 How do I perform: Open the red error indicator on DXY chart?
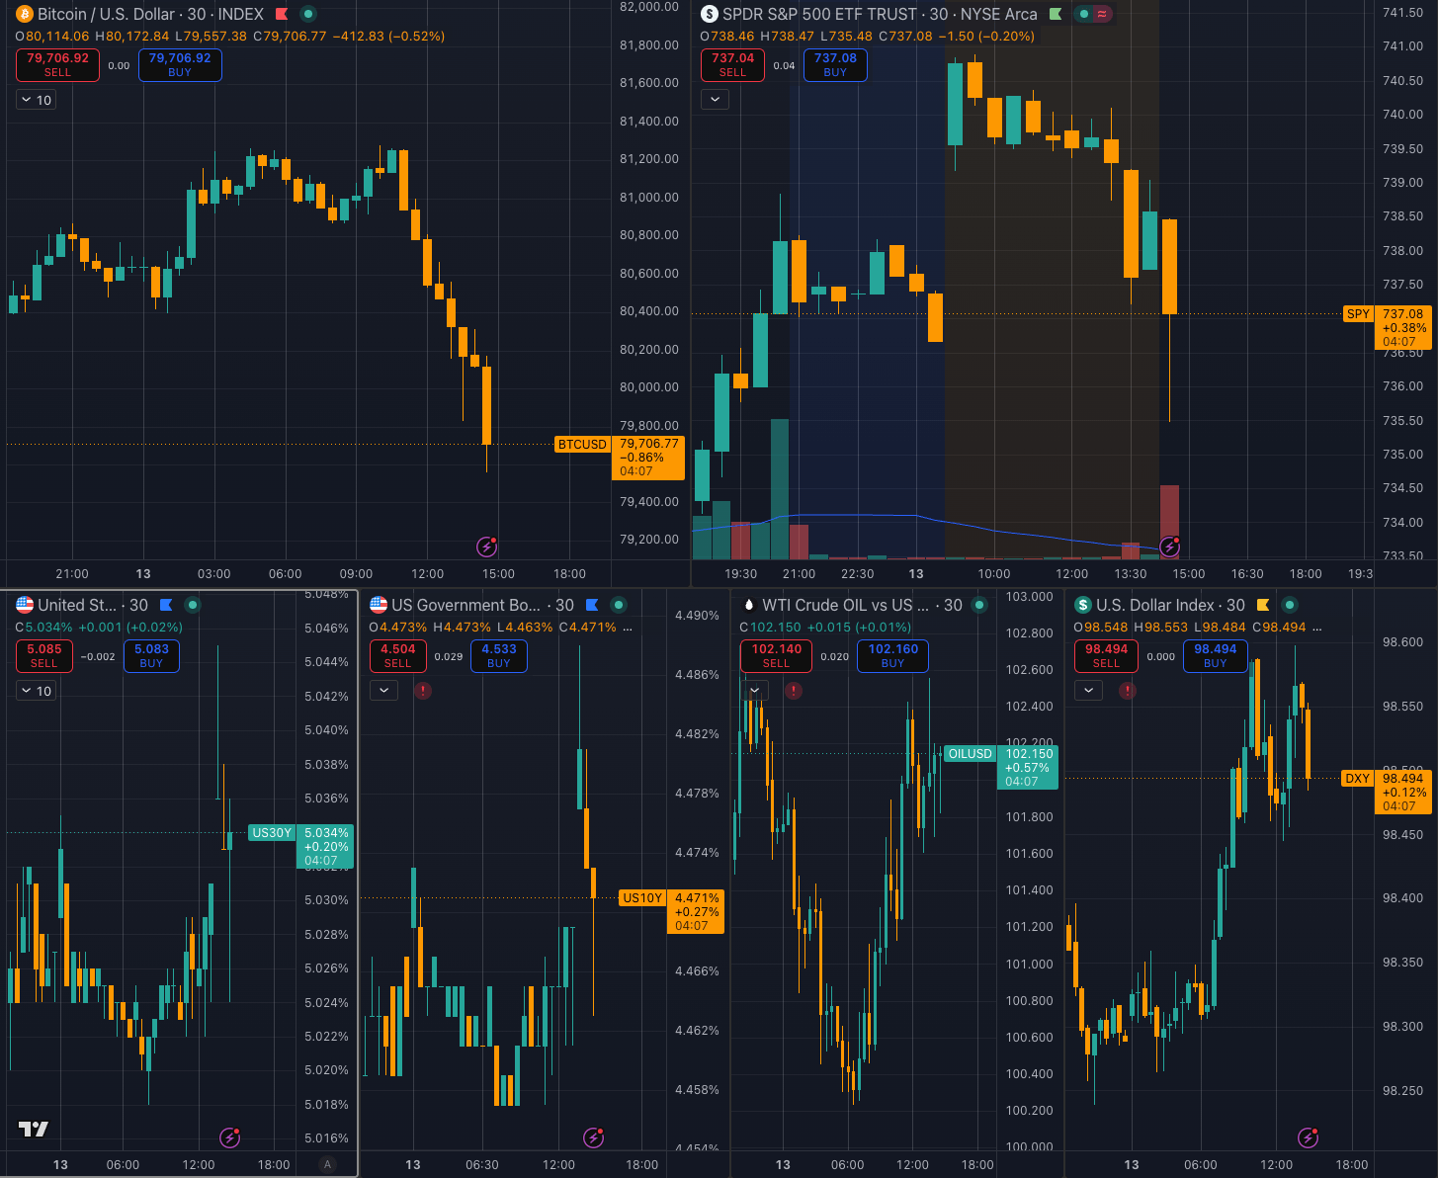1128,690
